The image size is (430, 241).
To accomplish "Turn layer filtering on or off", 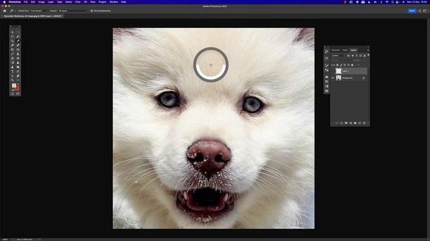I will [368, 55].
